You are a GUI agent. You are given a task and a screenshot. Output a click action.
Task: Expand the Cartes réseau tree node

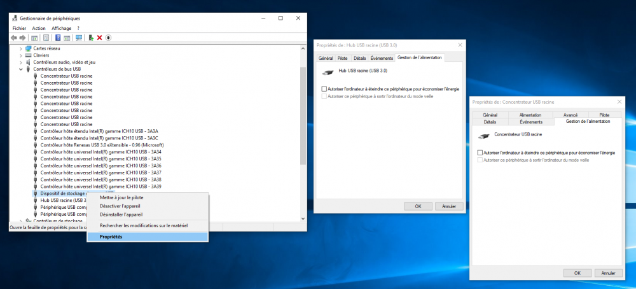[21, 48]
